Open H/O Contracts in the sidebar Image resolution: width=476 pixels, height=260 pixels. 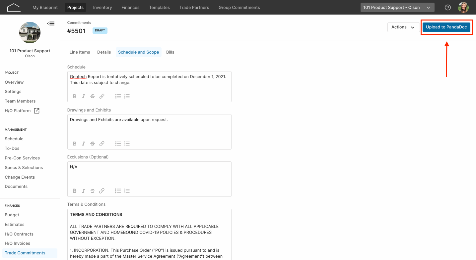(19, 234)
